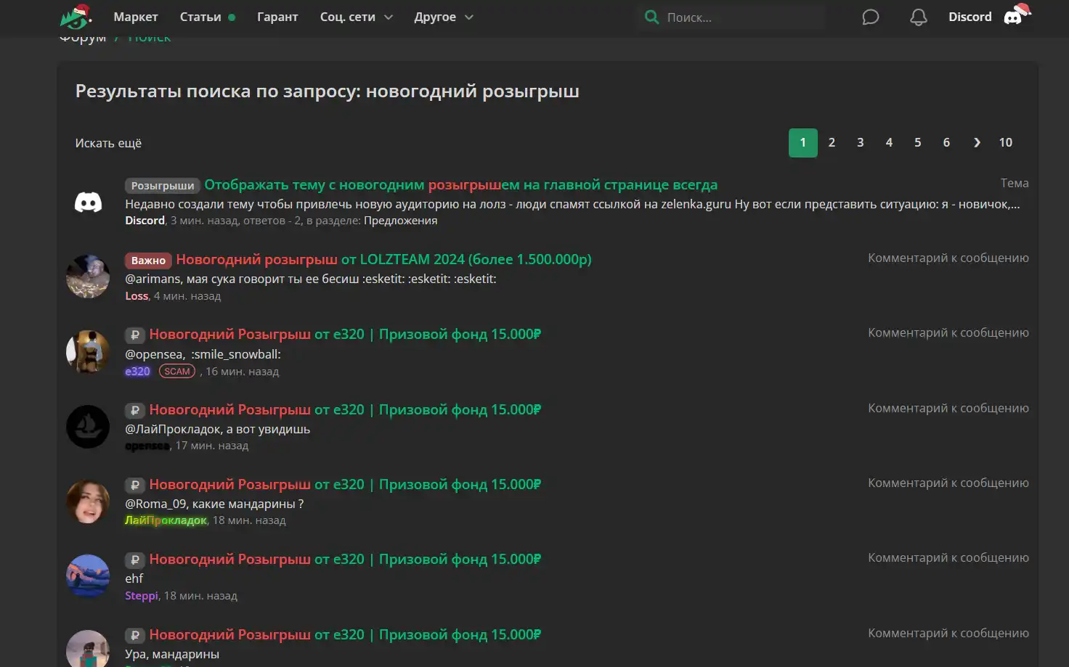Click ruble prefix icon in Steppi row

pos(135,560)
